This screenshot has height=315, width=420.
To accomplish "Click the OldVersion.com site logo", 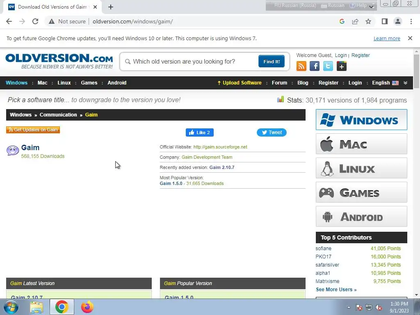I will 59,62.
